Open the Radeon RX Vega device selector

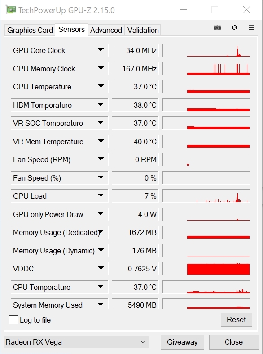point(76,342)
